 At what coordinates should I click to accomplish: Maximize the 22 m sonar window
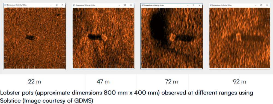click(x=57, y=5)
